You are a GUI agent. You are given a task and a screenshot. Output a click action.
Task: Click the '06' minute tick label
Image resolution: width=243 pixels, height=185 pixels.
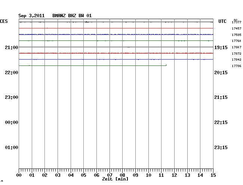[96, 175]
